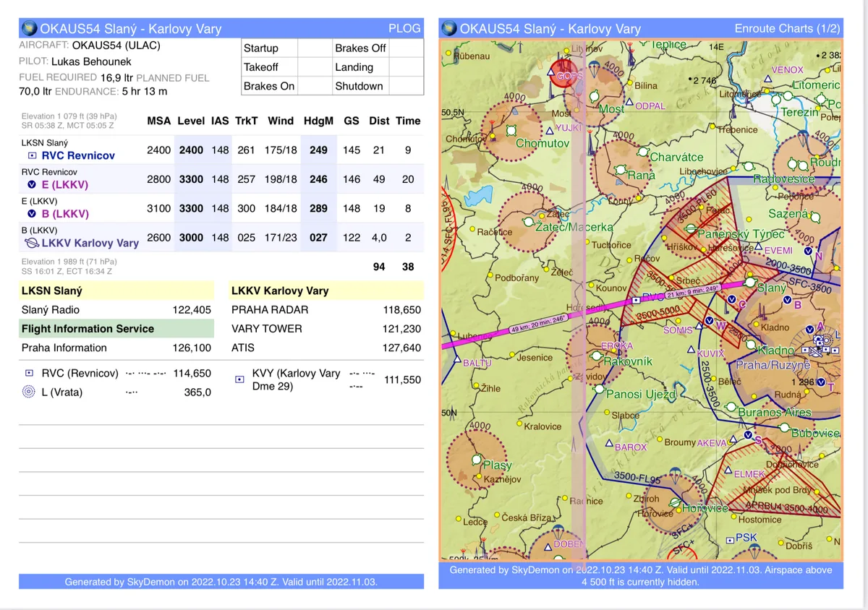Click the L (Vrata) NDB beacon icon
The image size is (868, 610).
click(29, 392)
